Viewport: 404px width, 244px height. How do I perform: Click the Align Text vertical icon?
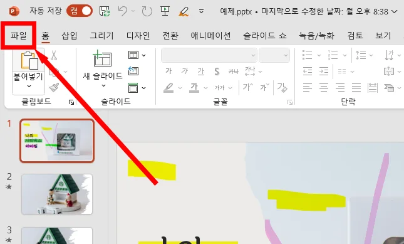pyautogui.click(x=389, y=71)
